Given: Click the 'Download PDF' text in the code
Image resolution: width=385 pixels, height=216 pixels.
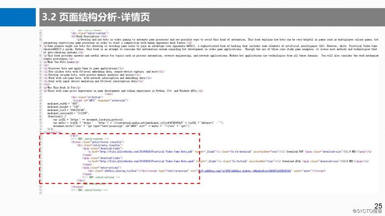Looking at the screenshot, I should (x=295, y=152).
